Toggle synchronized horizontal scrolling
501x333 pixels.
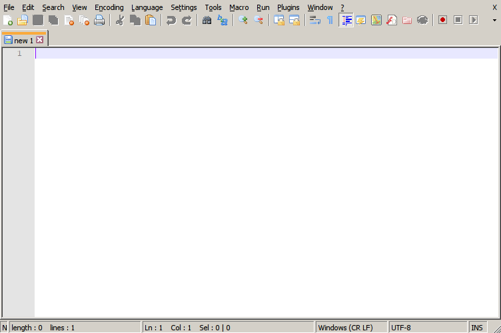294,21
